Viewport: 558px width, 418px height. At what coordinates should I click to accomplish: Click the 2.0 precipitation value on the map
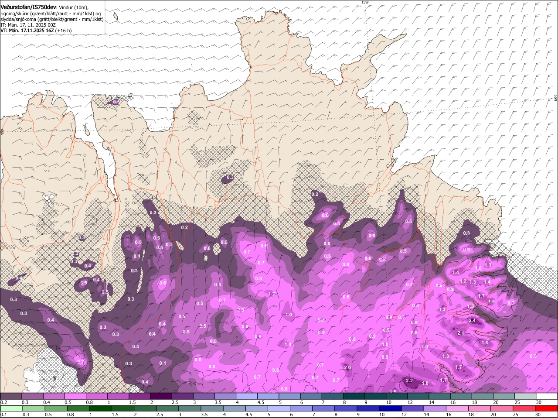point(347,367)
